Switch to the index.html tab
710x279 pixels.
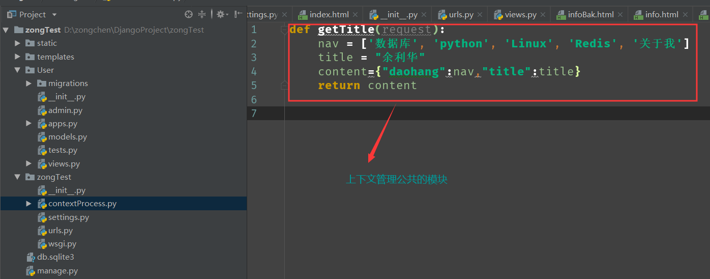click(329, 15)
